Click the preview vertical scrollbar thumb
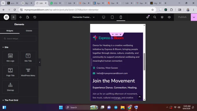197x111 pixels. click(144, 62)
